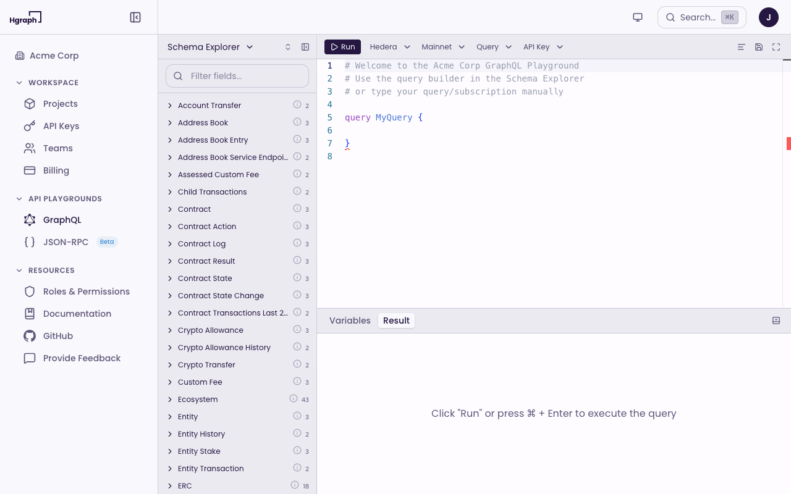Image resolution: width=791 pixels, height=494 pixels.
Task: Click the result panel layout icon
Action: 776,320
